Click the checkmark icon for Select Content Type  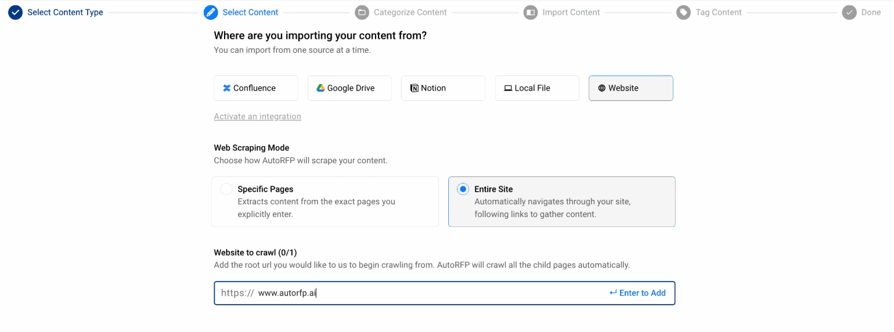point(16,12)
